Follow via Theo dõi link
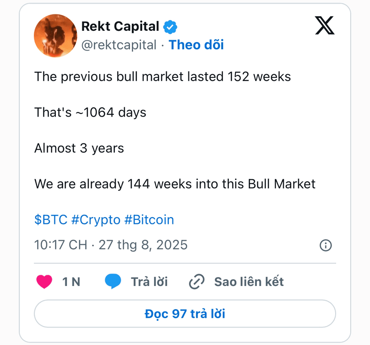This screenshot has width=370, height=345. pyautogui.click(x=196, y=45)
